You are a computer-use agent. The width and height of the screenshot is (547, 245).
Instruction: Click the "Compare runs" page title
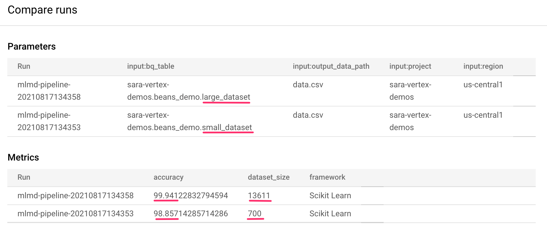coord(42,10)
